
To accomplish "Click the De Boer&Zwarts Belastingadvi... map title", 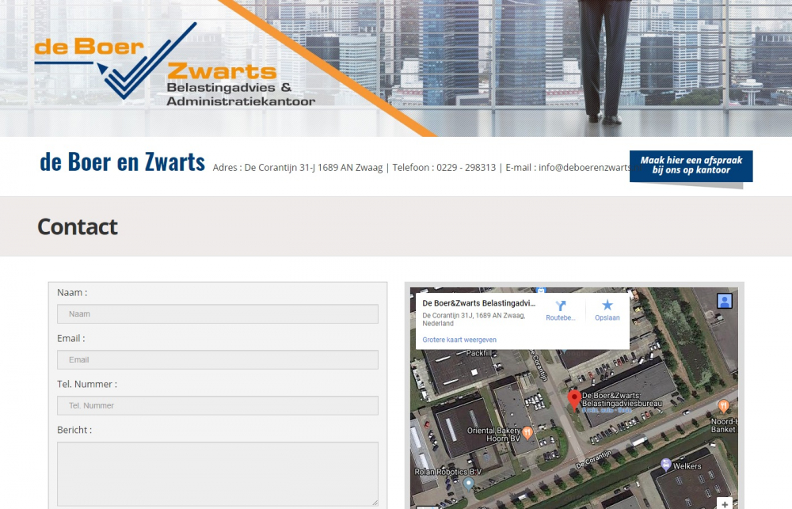I will click(479, 303).
